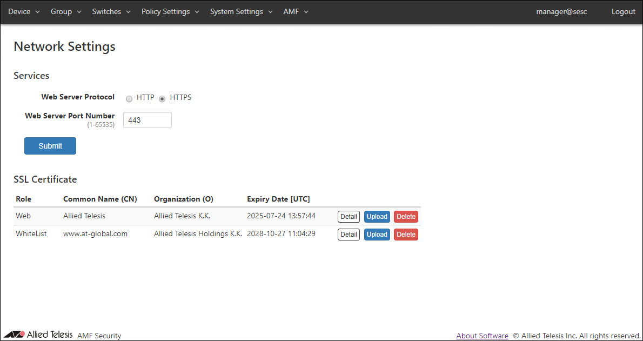This screenshot has height=341, width=643.
Task: Open the AMF menu
Action: tap(295, 11)
